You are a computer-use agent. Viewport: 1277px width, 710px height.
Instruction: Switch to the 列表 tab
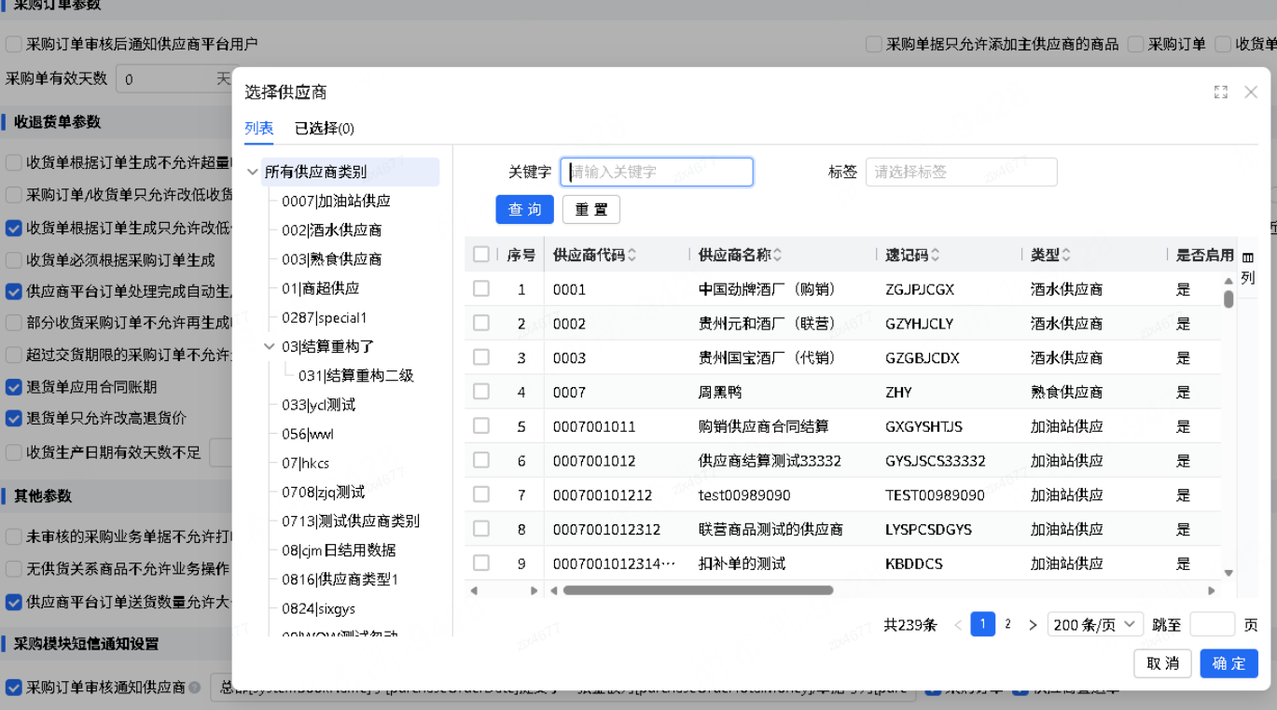[x=259, y=128]
